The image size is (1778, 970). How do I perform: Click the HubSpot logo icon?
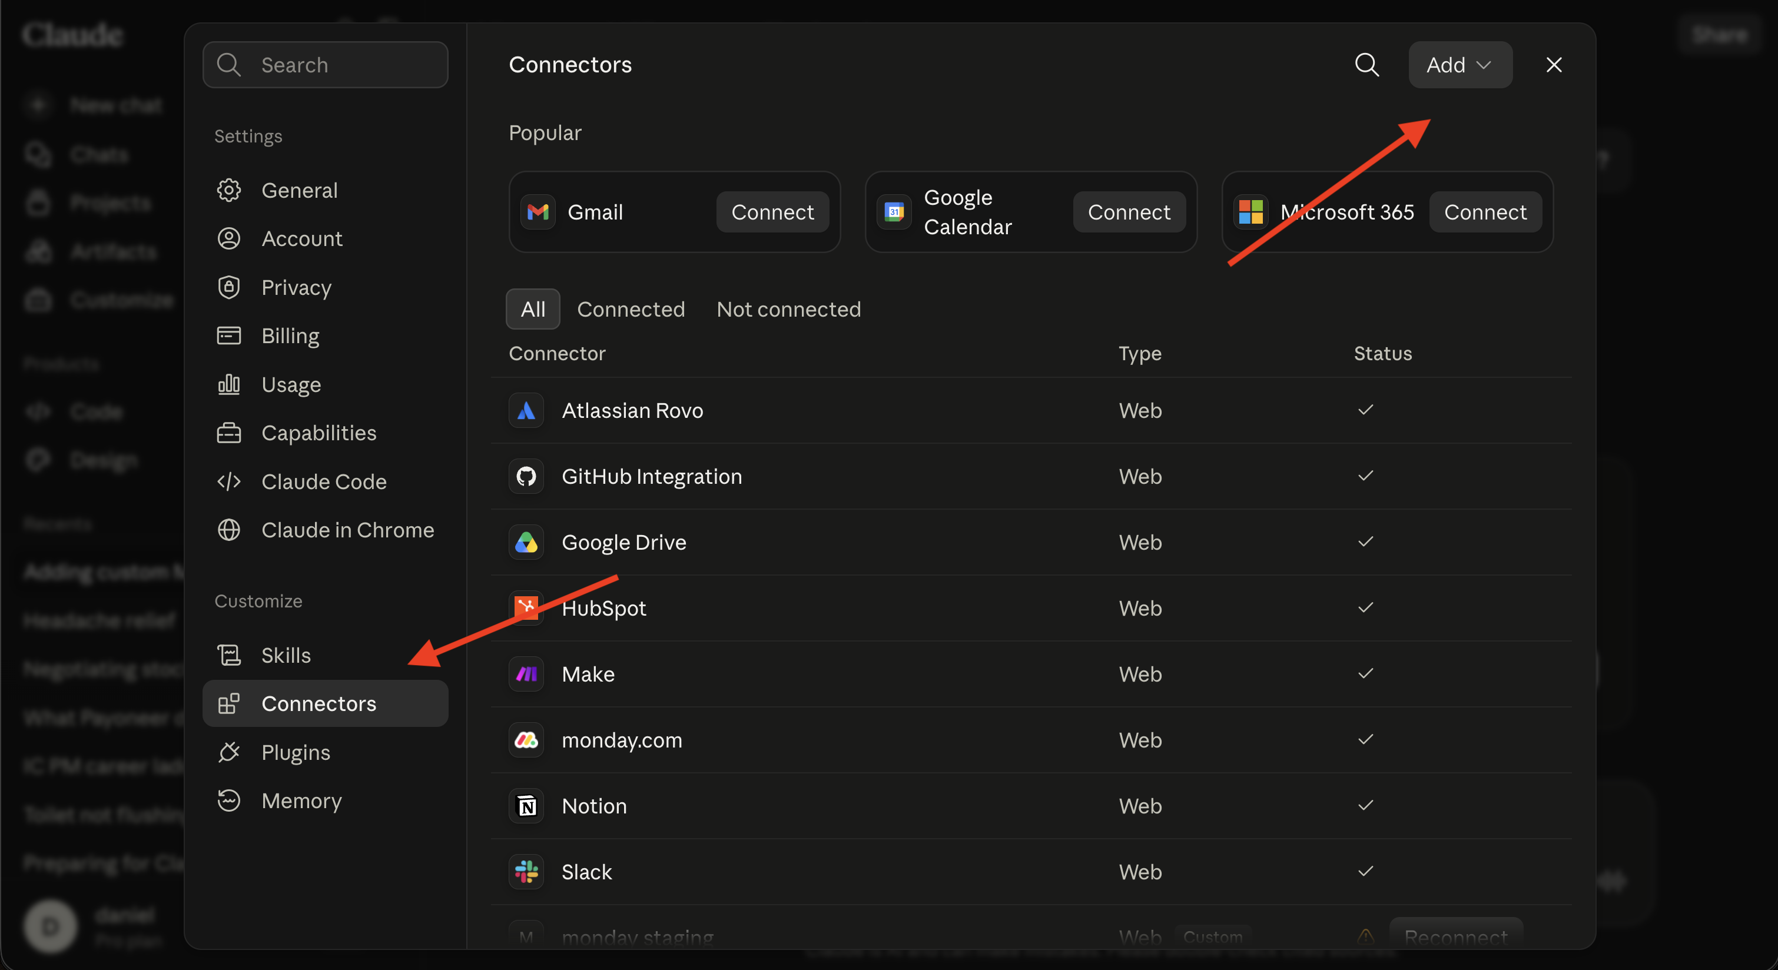(x=526, y=608)
